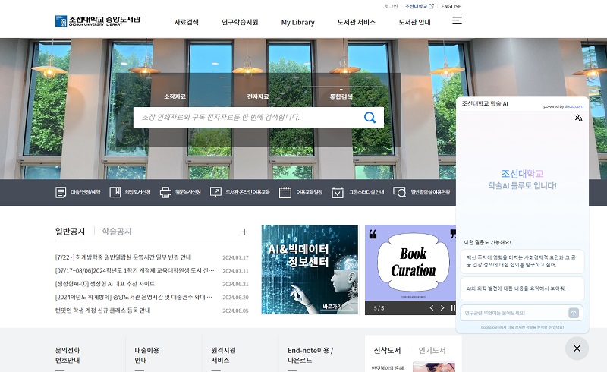Viewport: 607px width, 372px height.
Task: Click the ENGLISH language link
Action: [x=451, y=6]
